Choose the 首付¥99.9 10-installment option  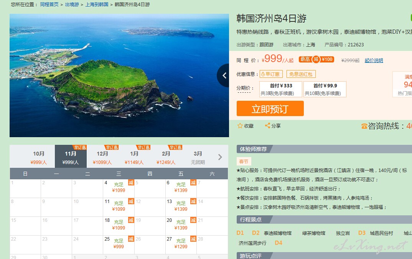[325, 89]
